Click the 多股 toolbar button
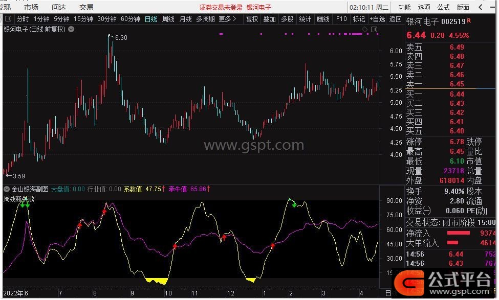The height and width of the screenshot is (300, 499). 287,19
